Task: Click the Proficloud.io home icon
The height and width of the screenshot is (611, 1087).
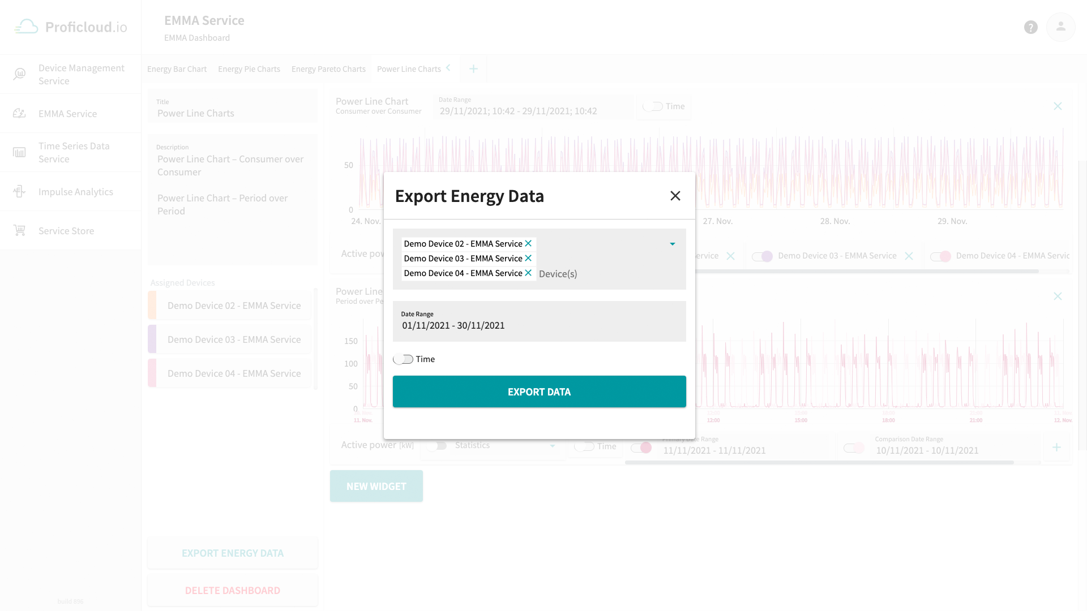Action: click(25, 27)
